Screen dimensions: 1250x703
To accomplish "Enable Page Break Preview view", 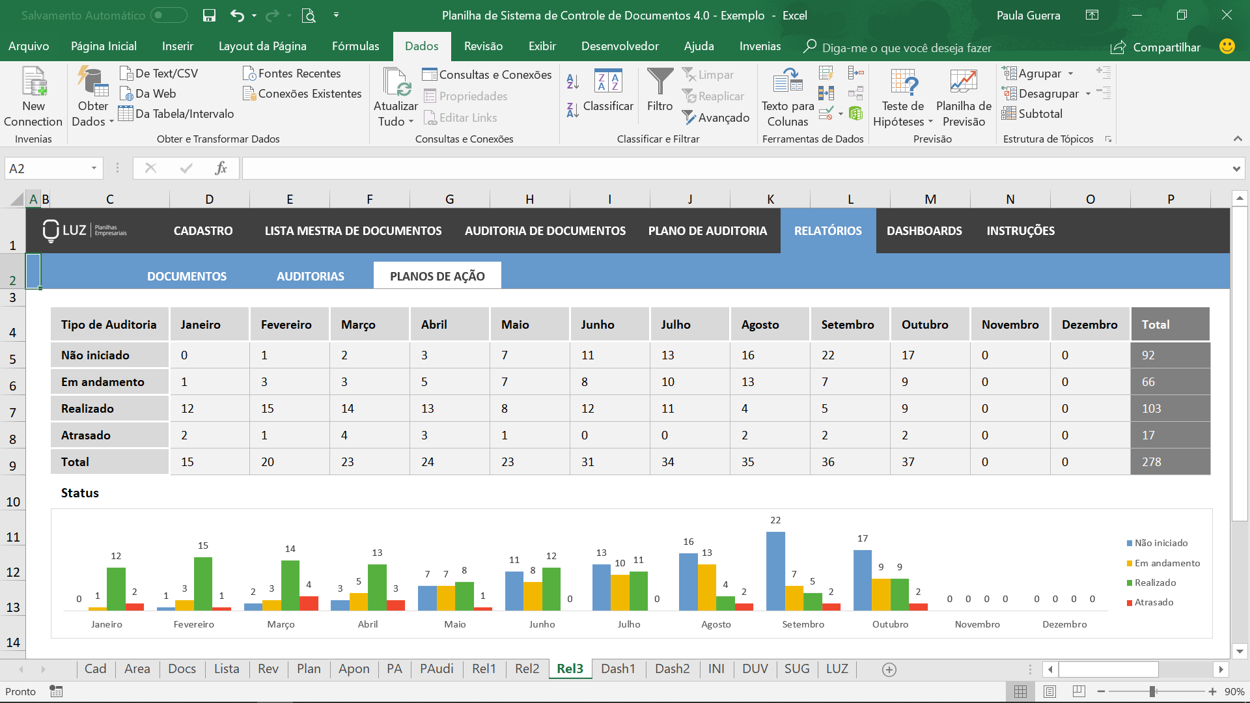I will click(1079, 691).
